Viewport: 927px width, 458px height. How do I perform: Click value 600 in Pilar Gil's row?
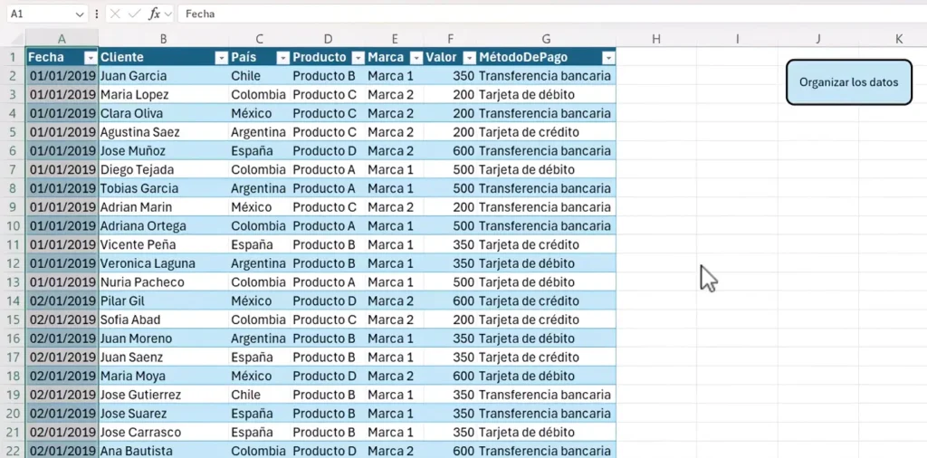tap(451, 301)
